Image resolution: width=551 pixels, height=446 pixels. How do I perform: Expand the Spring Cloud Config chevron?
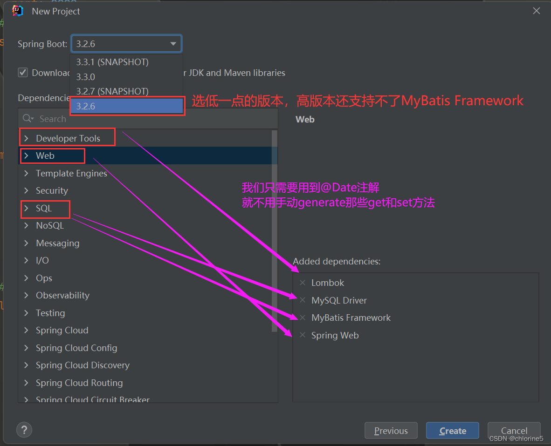(x=27, y=348)
